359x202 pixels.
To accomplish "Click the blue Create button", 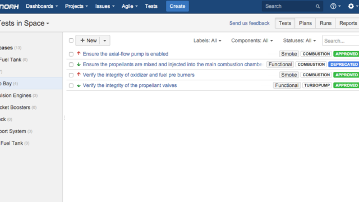I will (x=177, y=6).
